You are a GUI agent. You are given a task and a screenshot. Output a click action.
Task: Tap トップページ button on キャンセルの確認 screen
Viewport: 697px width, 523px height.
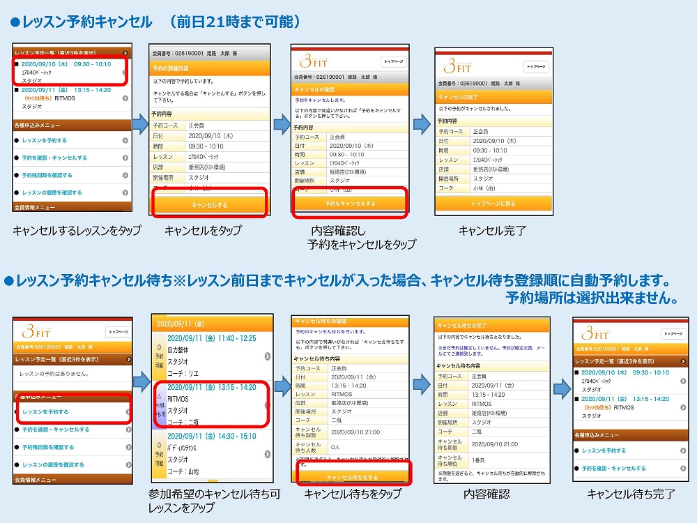click(x=393, y=61)
